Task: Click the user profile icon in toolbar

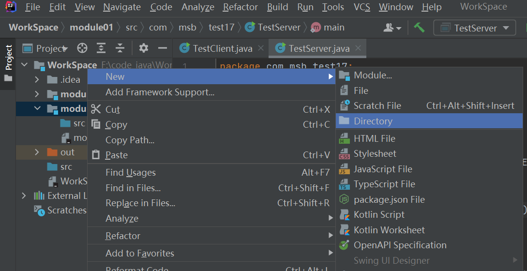Action: (392, 28)
